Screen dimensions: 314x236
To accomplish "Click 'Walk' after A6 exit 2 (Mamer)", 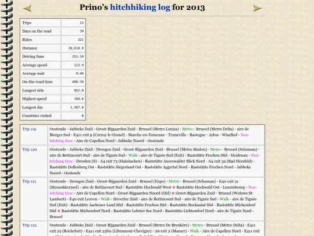I will (x=194, y=231).
